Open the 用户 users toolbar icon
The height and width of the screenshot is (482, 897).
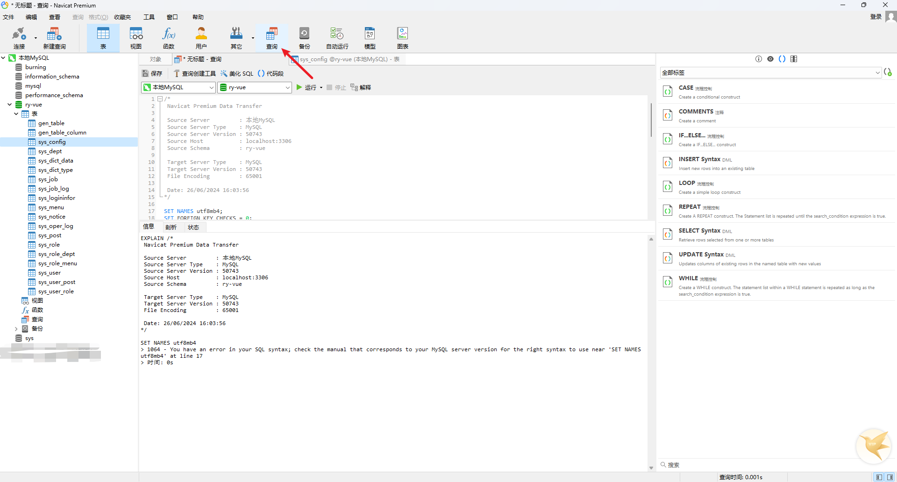201,38
